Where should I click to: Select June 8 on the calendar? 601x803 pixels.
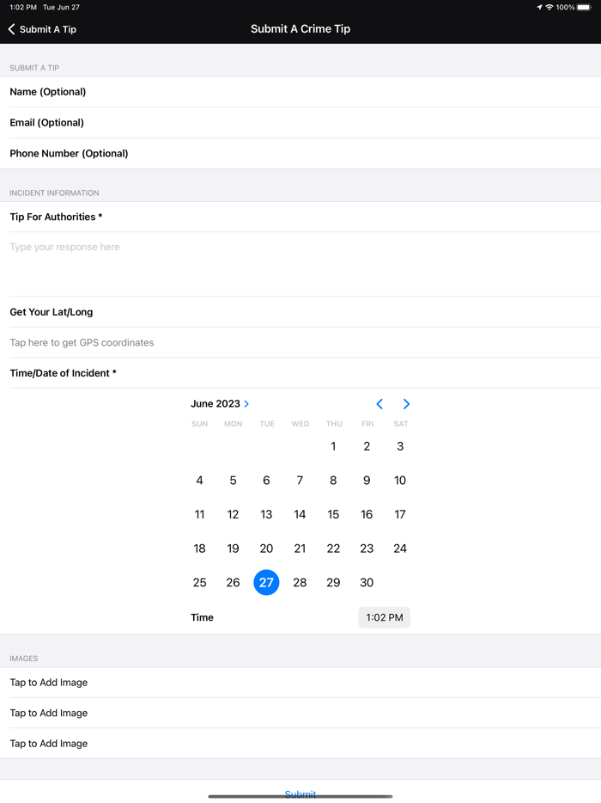coord(333,481)
